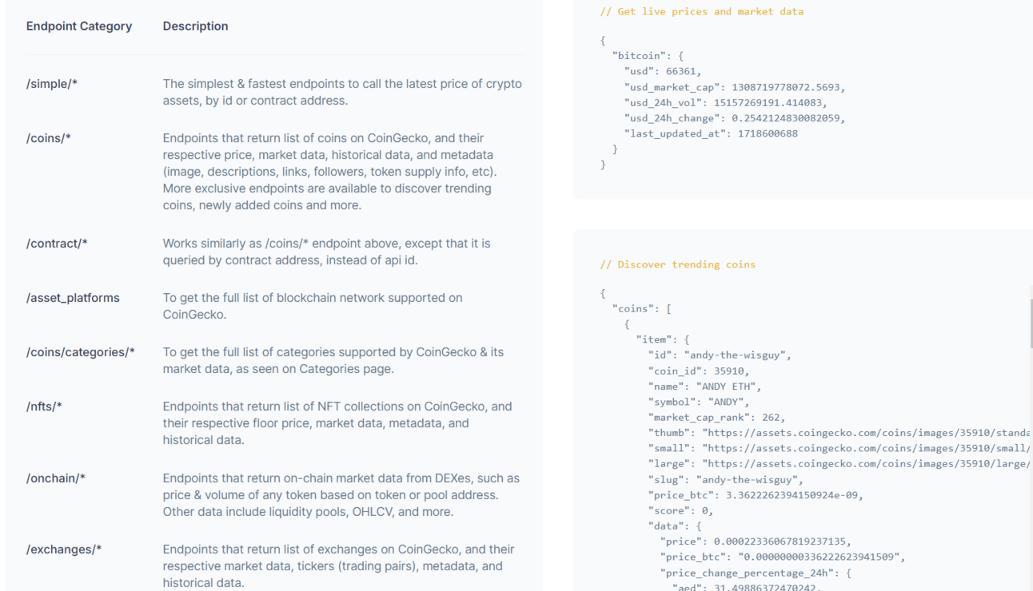Click the description about blockchain network supported
The height and width of the screenshot is (591, 1033).
(313, 306)
